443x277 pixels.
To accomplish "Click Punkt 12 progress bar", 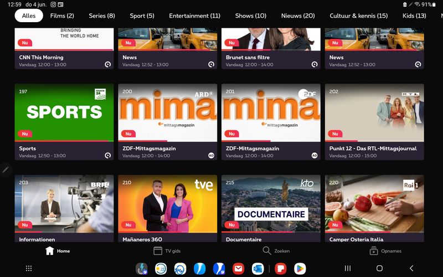I will pyautogui.click(x=374, y=141).
